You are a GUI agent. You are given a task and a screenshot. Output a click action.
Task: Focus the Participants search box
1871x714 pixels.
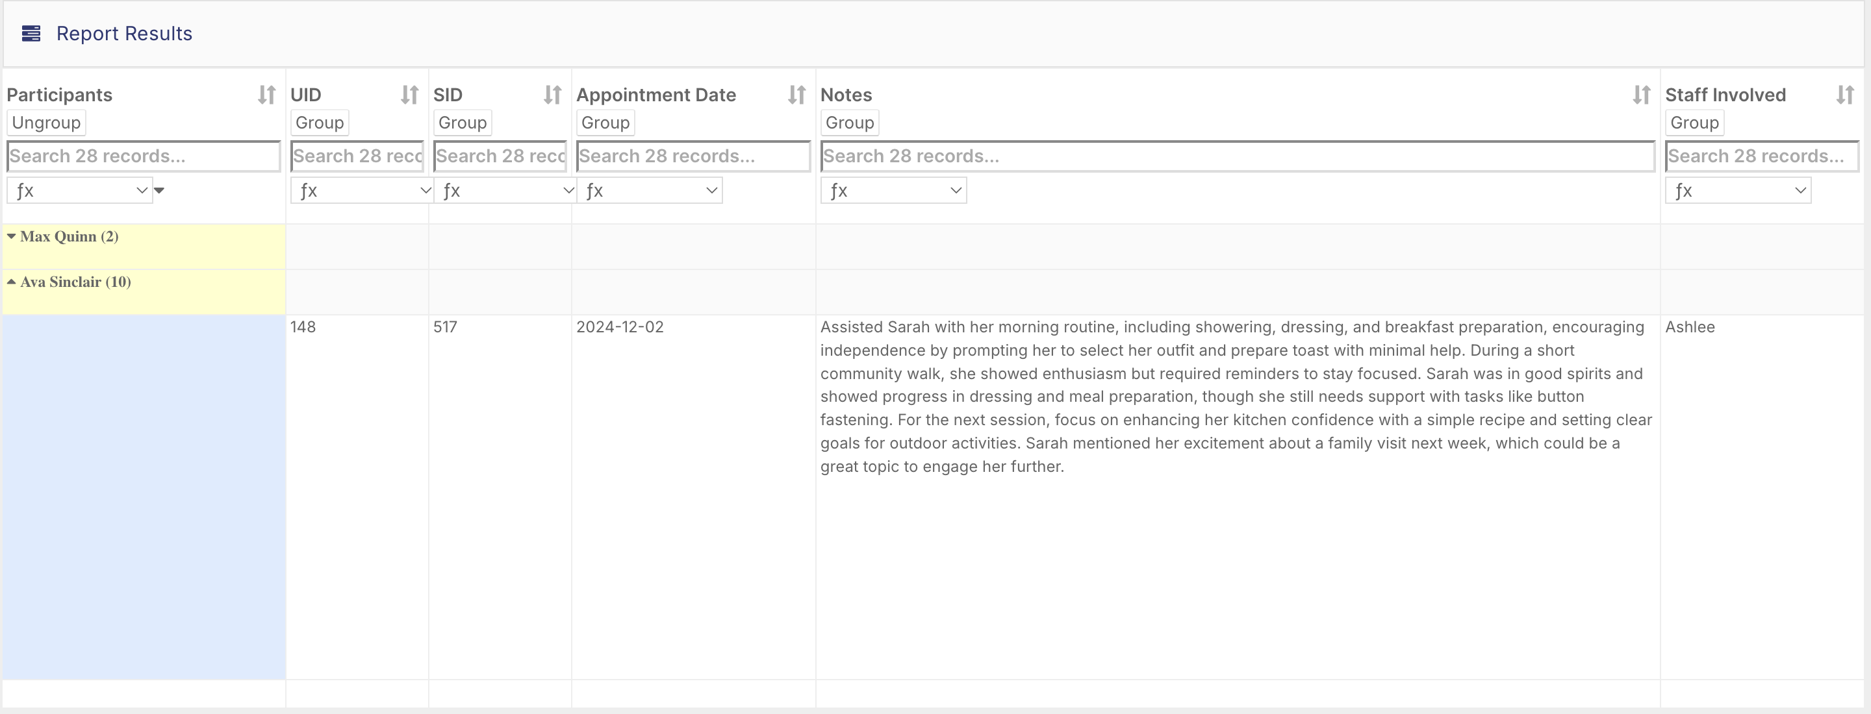click(143, 156)
